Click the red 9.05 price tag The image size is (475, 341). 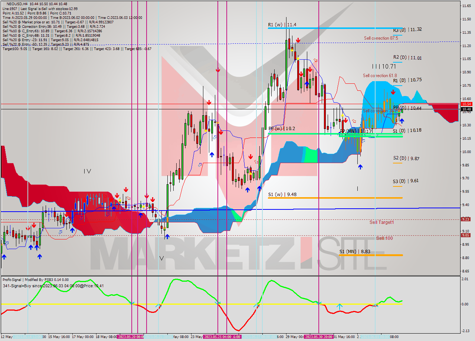[465, 235]
